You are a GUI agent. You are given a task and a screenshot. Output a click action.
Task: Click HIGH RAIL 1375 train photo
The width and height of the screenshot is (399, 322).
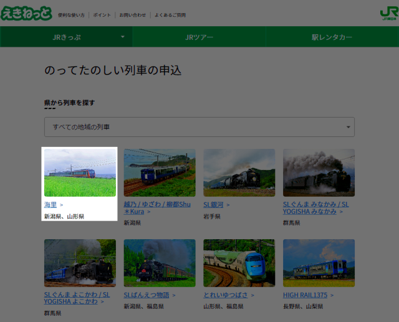[x=319, y=263]
